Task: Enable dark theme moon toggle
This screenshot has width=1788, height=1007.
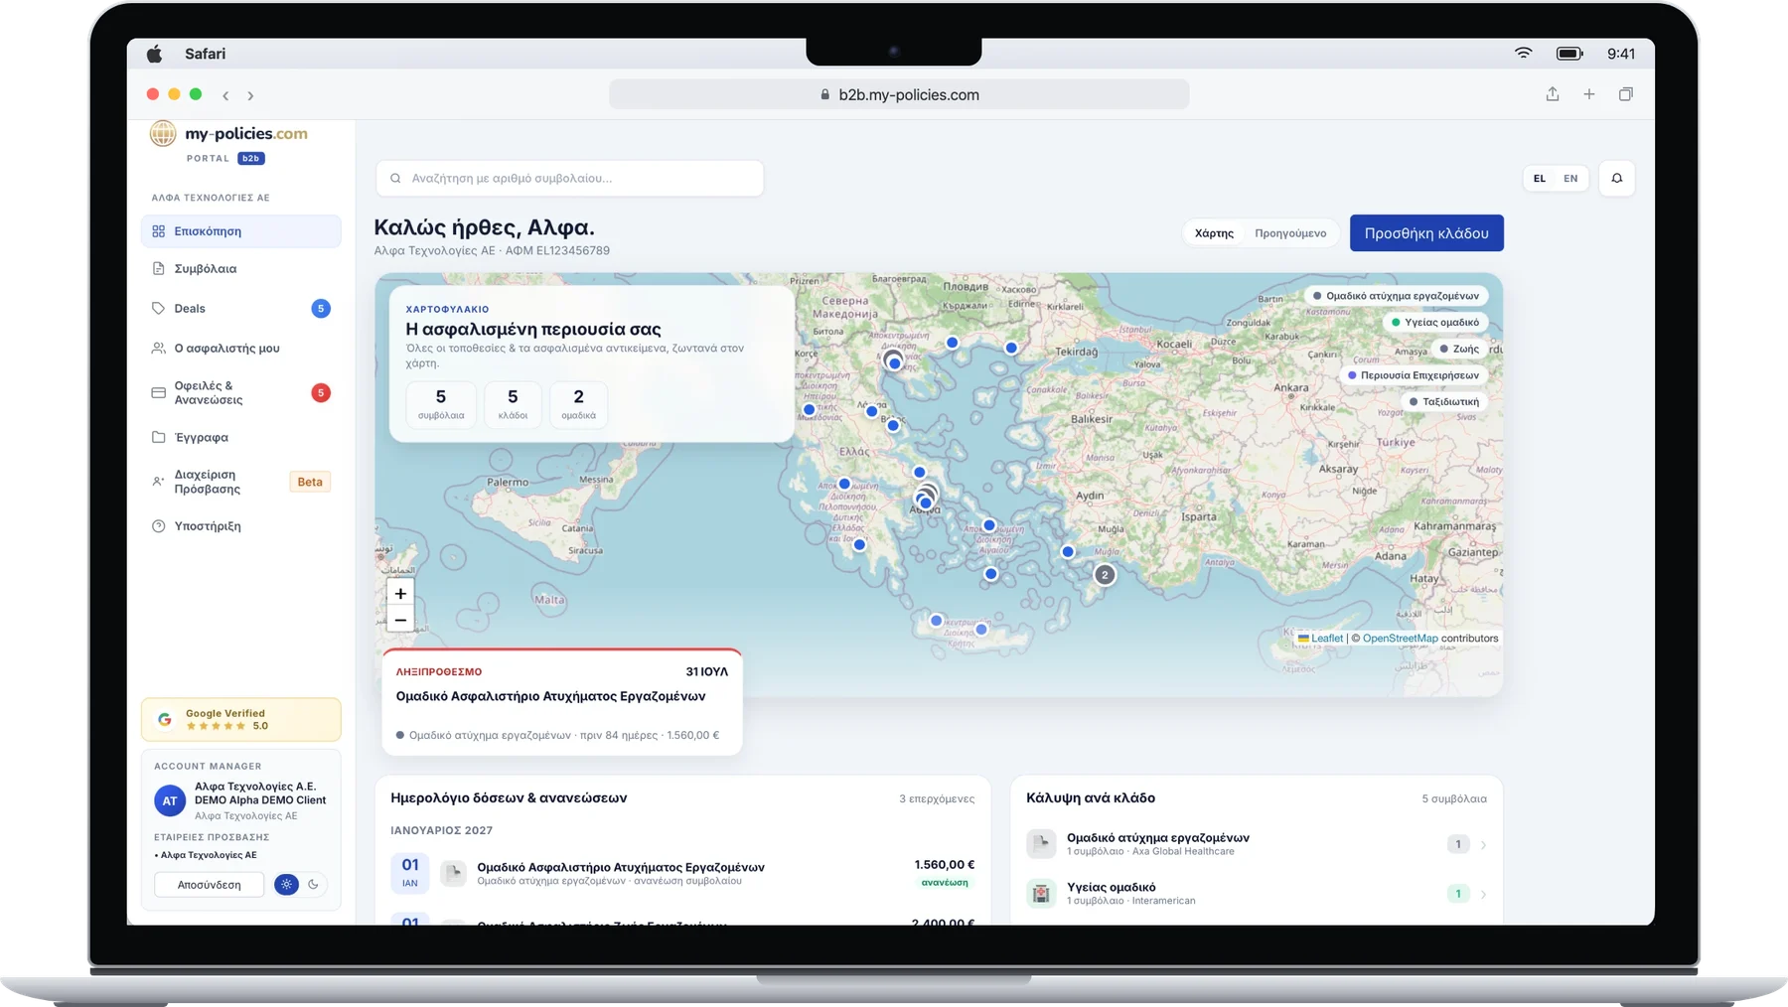Action: tap(314, 885)
